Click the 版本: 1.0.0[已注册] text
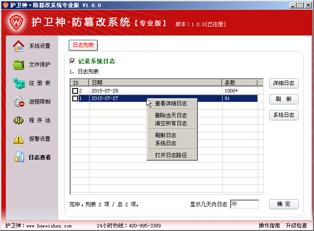Screen dimensions: 314x231 click(200, 24)
